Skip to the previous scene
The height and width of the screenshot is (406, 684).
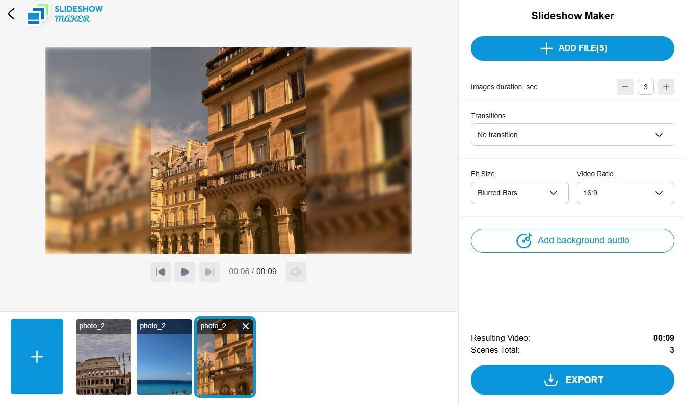click(161, 272)
